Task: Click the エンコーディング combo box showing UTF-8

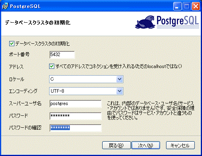Action: point(86,91)
